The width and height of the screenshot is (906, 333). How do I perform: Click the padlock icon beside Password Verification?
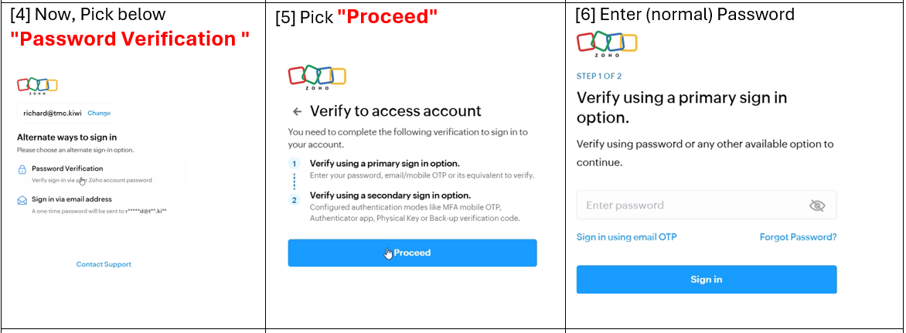click(22, 169)
